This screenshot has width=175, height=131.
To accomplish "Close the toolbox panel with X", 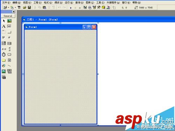I will pos(14,12).
